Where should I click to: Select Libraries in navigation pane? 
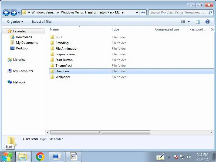click(x=19, y=60)
